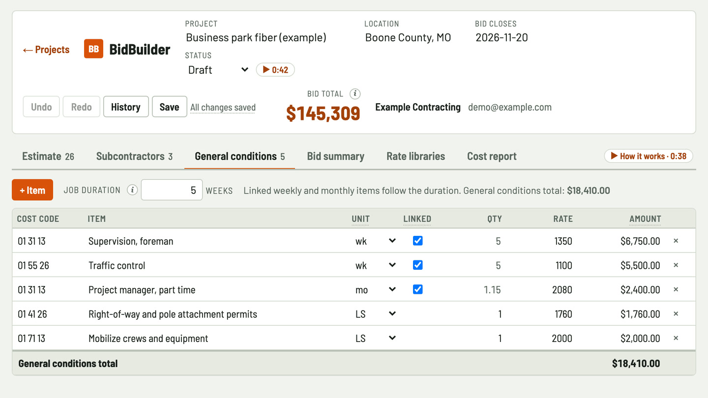Click the Amount column header
The image size is (708, 398).
(x=645, y=219)
